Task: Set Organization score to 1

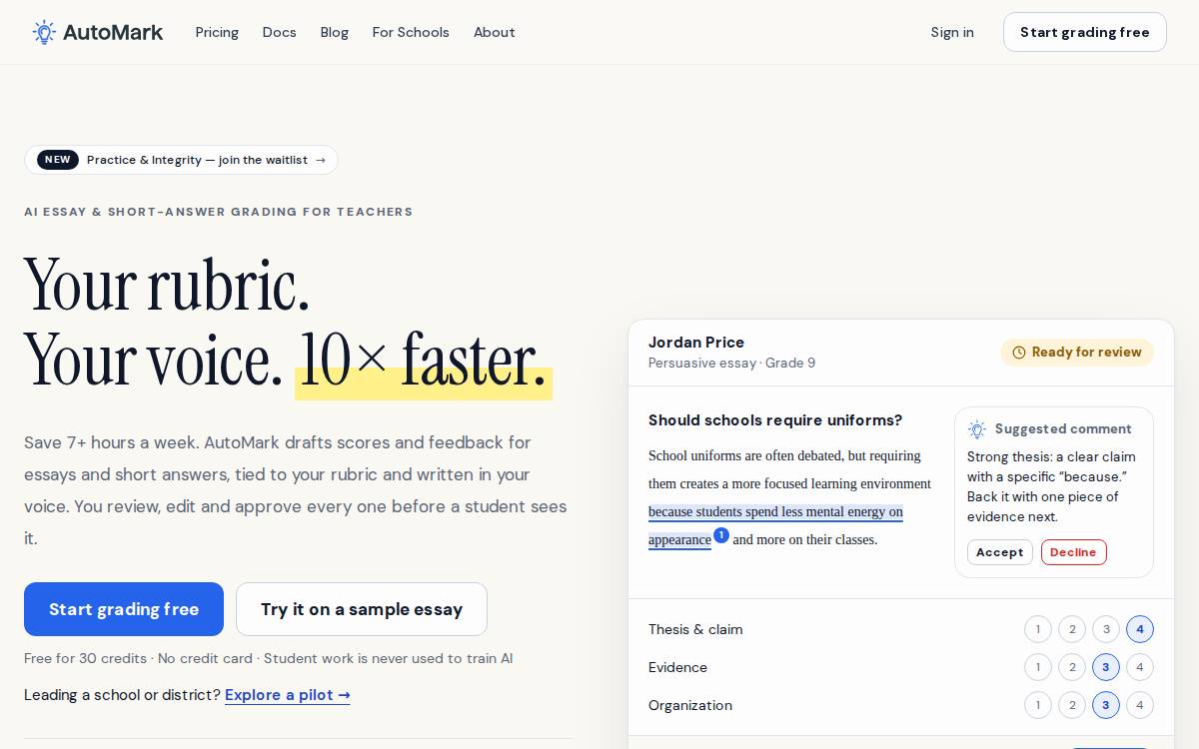Action: (x=1038, y=705)
